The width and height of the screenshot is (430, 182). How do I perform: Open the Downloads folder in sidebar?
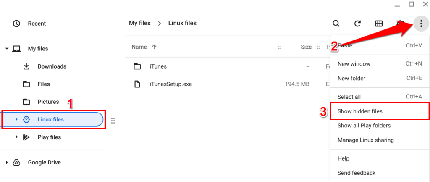[52, 66]
